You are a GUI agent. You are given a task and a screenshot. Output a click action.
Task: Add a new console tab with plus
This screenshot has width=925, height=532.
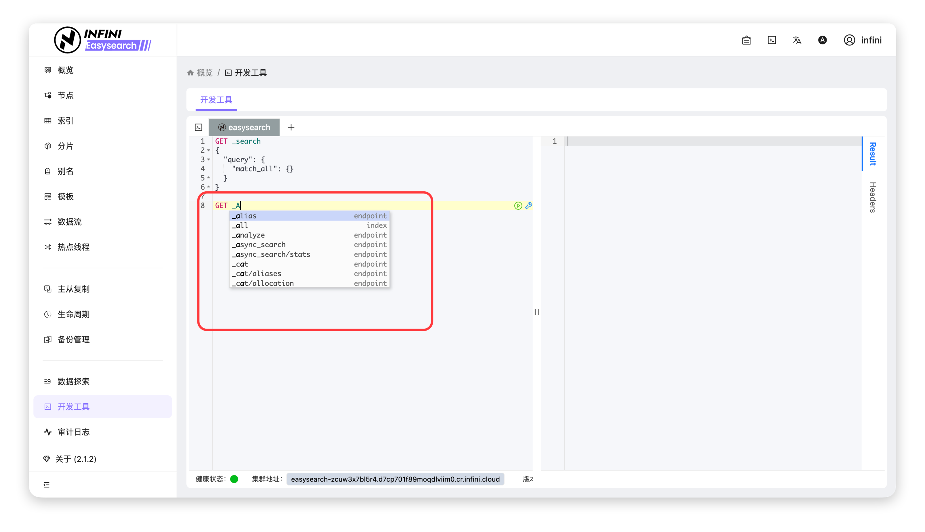291,128
